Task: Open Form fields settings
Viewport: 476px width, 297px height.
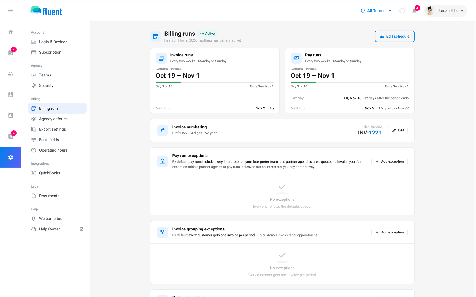Action: [57, 140]
